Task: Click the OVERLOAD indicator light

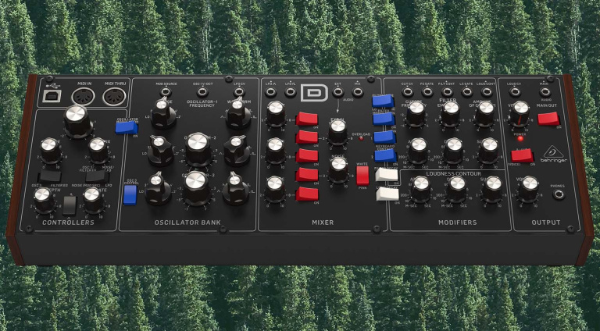Action: coord(361,138)
